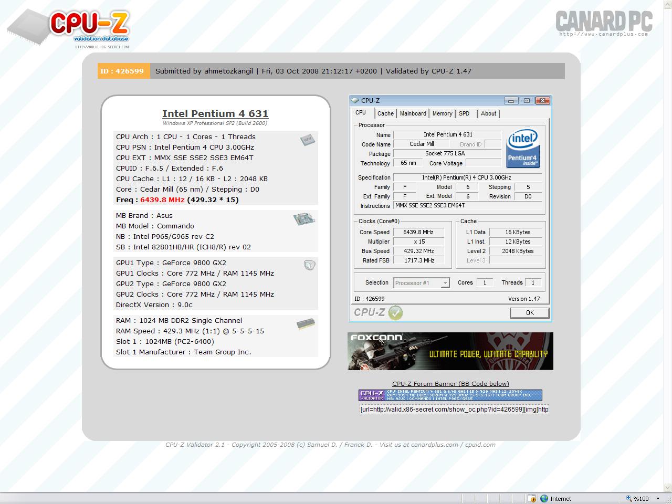The width and height of the screenshot is (672, 504).
Task: Click the CPU-Z Validator 2.1 copyright footer
Action: [330, 445]
